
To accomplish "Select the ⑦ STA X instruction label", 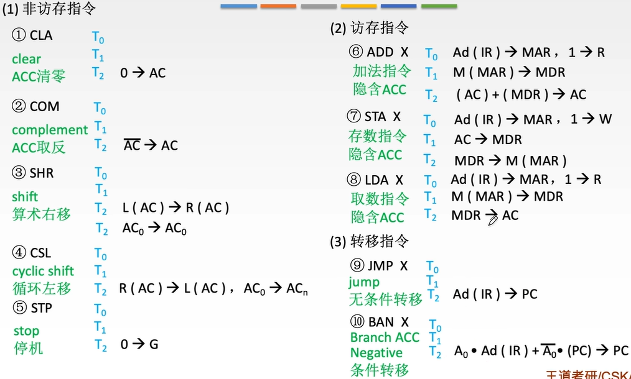I will point(374,117).
